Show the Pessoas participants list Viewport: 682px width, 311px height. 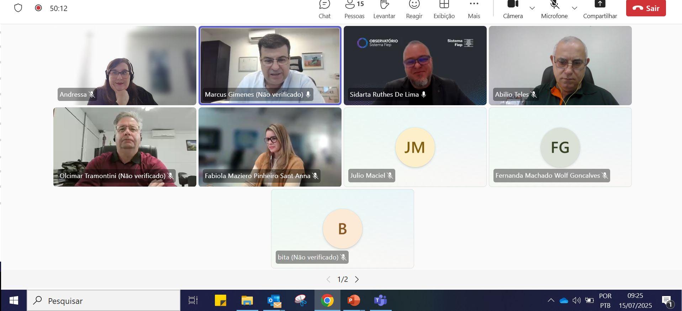click(354, 9)
